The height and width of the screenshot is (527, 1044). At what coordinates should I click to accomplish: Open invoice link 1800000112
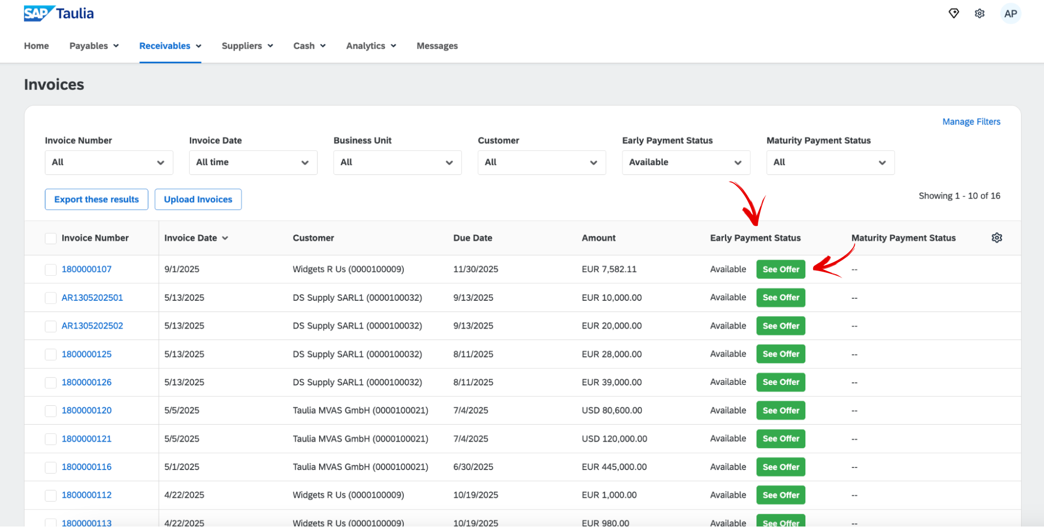87,495
